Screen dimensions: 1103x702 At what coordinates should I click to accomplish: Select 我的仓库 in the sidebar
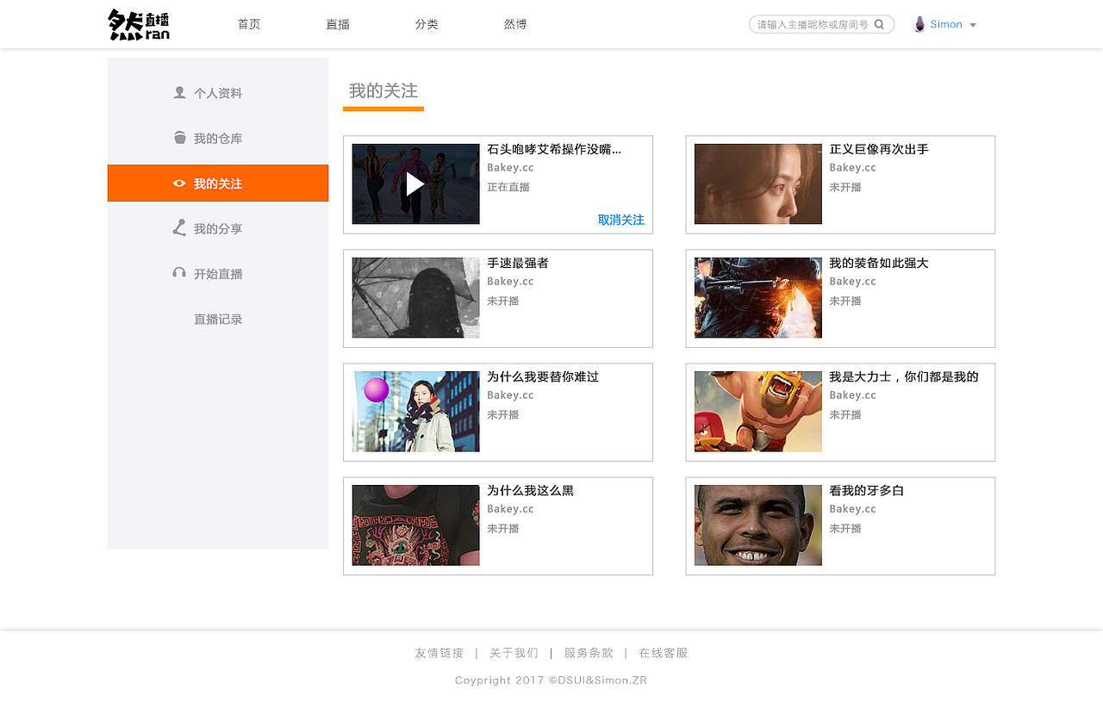click(x=218, y=139)
